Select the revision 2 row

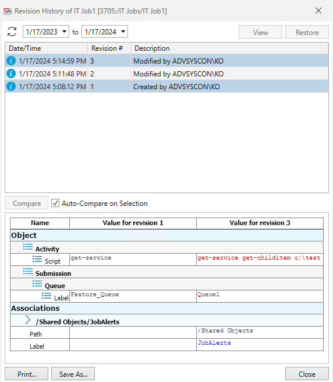click(x=166, y=73)
